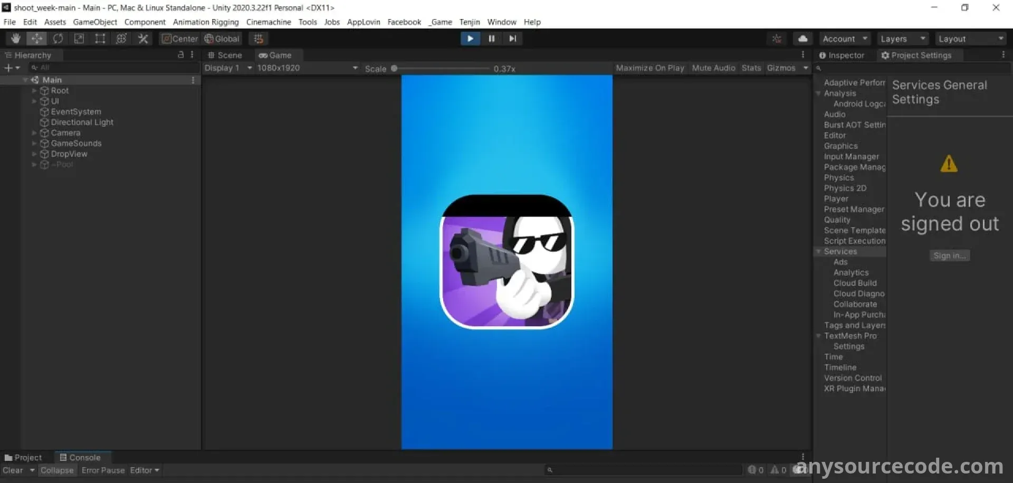Select the Scale tool
Viewport: 1013px width, 483px height.
coord(79,39)
